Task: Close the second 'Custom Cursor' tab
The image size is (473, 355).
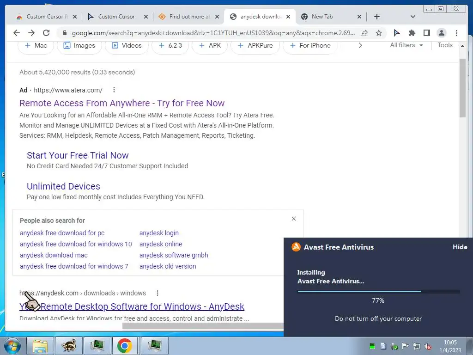Action: coord(146,17)
